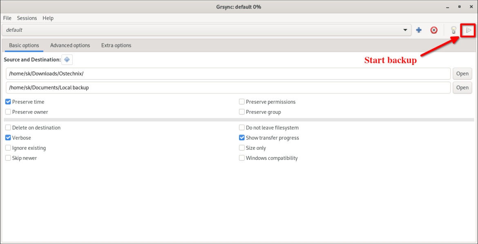Click the dry-run lightbulb icon
The width and height of the screenshot is (478, 244).
(453, 30)
